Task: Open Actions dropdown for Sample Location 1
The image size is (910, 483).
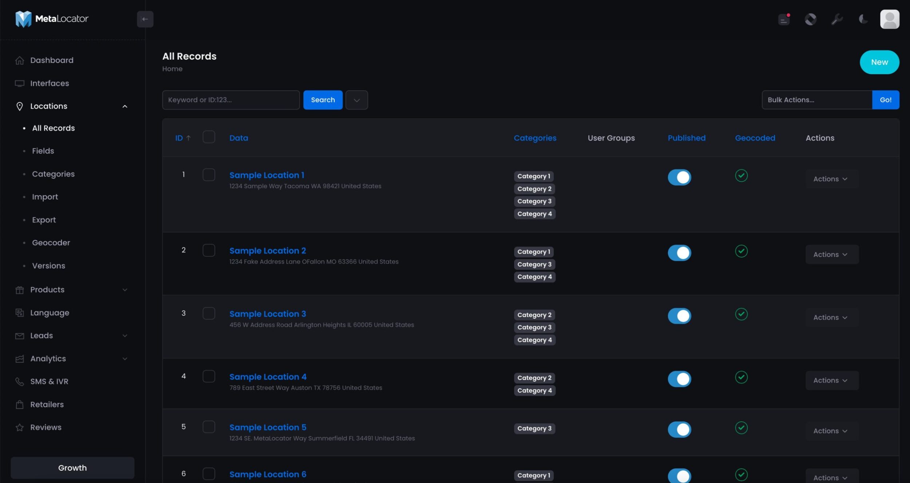Action: tap(832, 179)
